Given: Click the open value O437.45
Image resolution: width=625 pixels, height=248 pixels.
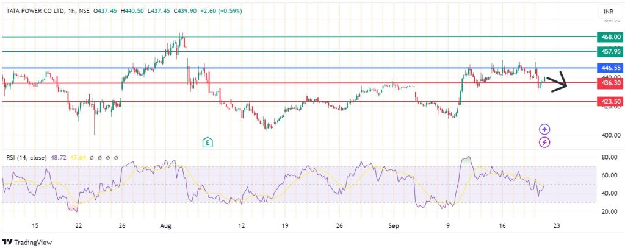Looking at the screenshot, I should click(x=105, y=11).
